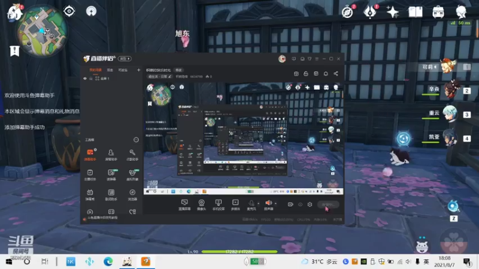The height and width of the screenshot is (269, 479).
Task: Toggle the padlock icon above the preview
Action: pos(306,74)
